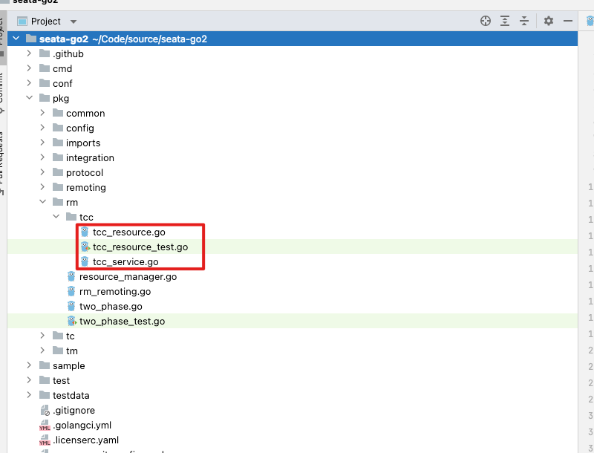The width and height of the screenshot is (594, 453).
Task: Expand the cmd folder
Action: coord(29,68)
